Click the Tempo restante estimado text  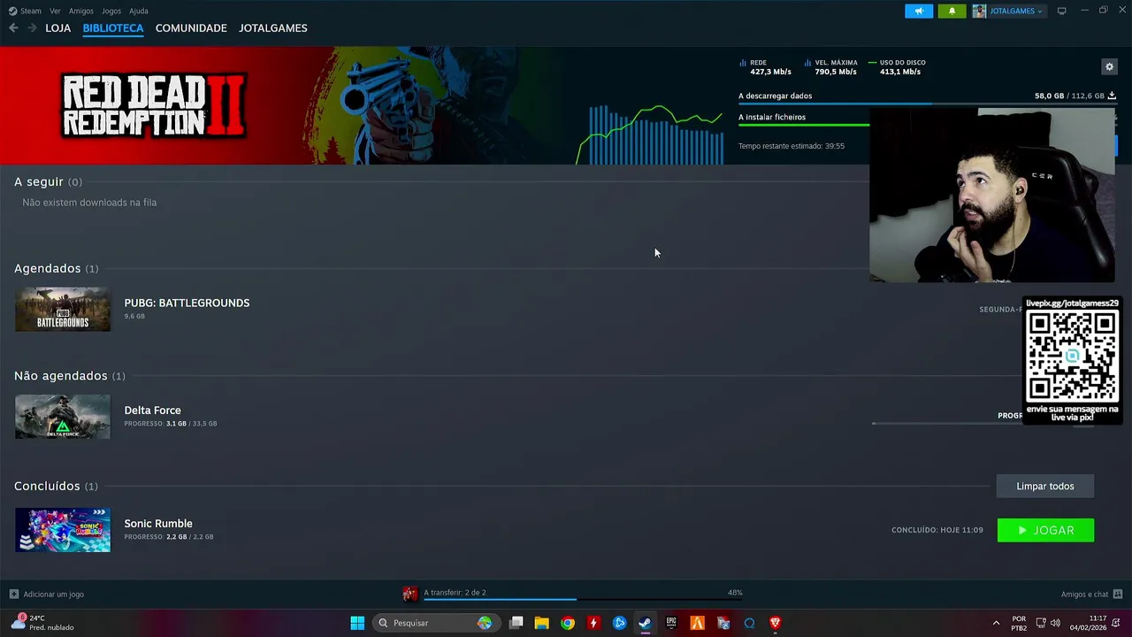[792, 146]
